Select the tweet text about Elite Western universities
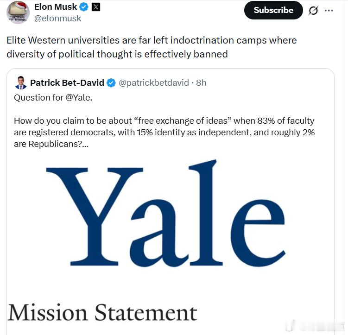This screenshot has width=348, height=335. point(152,47)
